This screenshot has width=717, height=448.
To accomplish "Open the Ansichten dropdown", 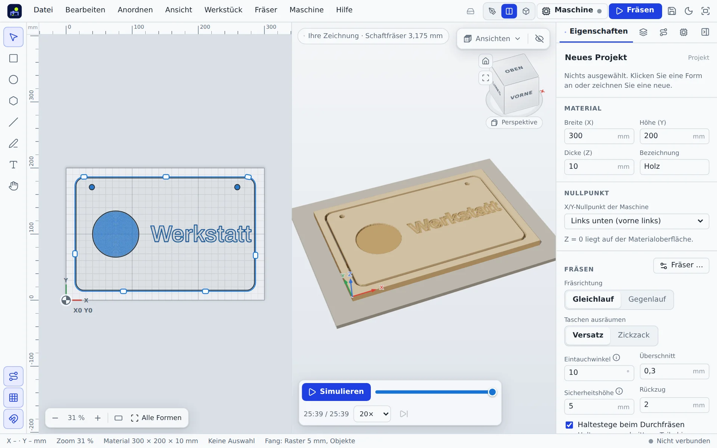I will coord(492,38).
